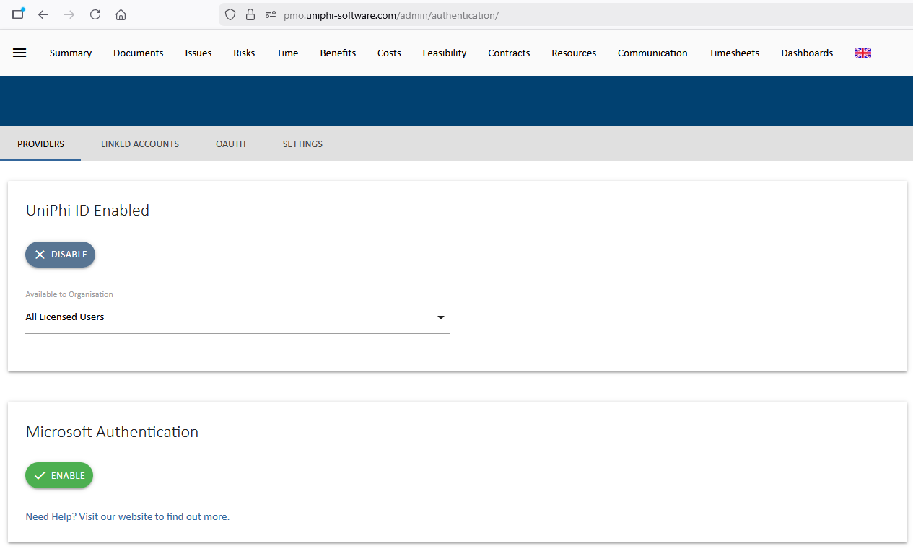Screen dimensions: 913x551
Task: Open the browser tab overview icon
Action: [x=18, y=14]
